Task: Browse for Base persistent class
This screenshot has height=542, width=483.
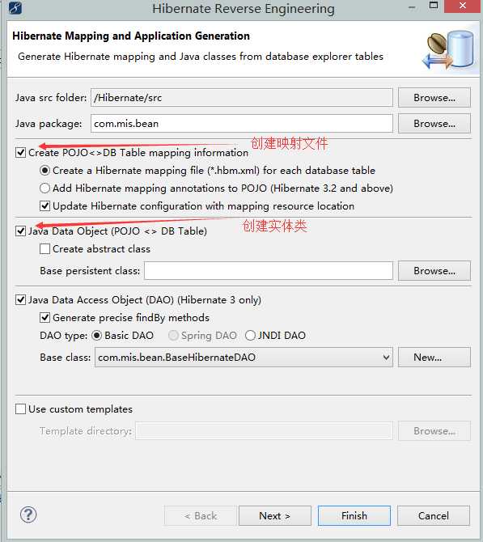Action: pos(434,271)
